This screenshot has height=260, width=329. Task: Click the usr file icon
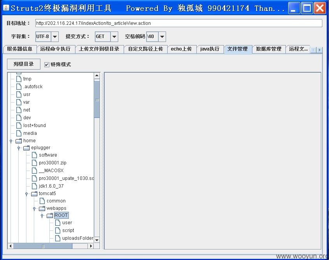coord(19,94)
